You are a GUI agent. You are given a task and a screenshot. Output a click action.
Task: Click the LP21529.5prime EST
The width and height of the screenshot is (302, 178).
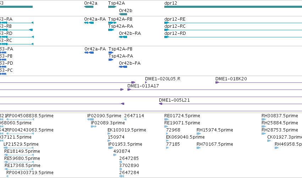click(x=18, y=148)
